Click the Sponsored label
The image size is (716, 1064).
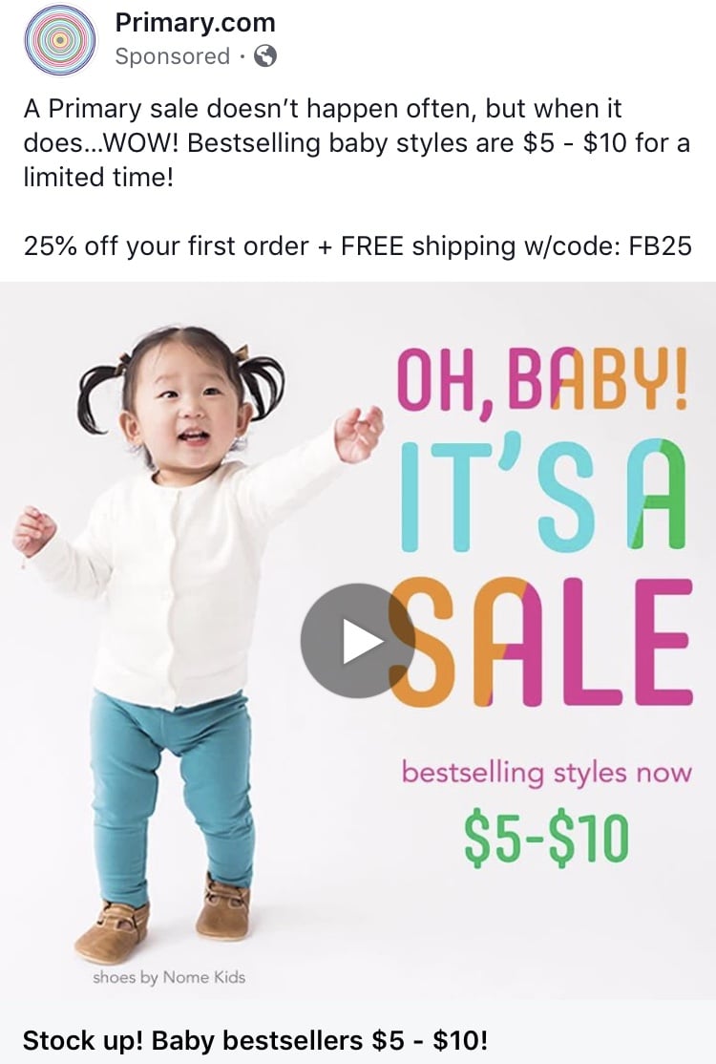172,56
